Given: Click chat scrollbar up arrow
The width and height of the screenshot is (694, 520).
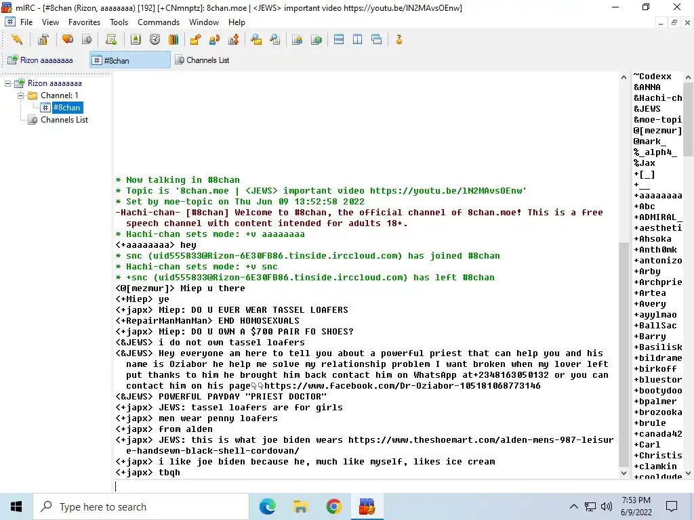Looking at the screenshot, I should (624, 77).
